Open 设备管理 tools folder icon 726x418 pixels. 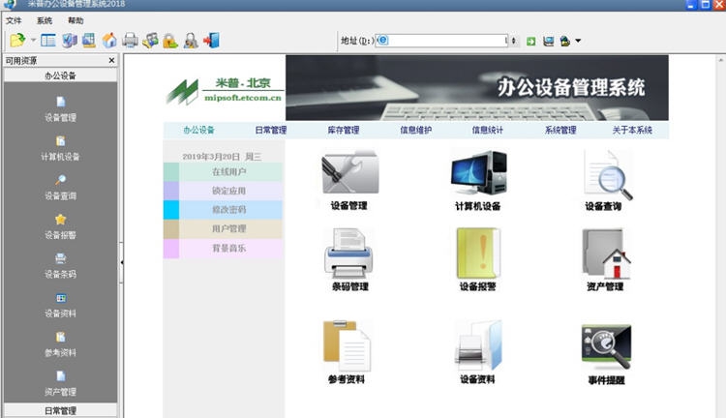pos(350,172)
